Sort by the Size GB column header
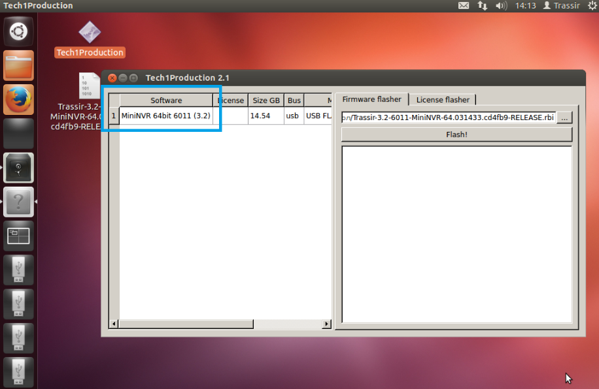 (266, 101)
